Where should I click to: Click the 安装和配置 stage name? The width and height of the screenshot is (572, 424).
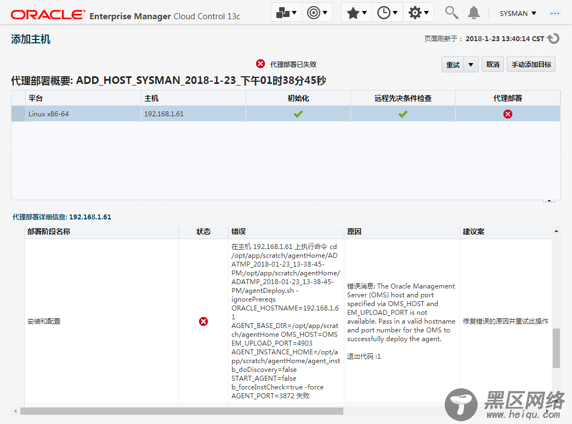click(44, 321)
